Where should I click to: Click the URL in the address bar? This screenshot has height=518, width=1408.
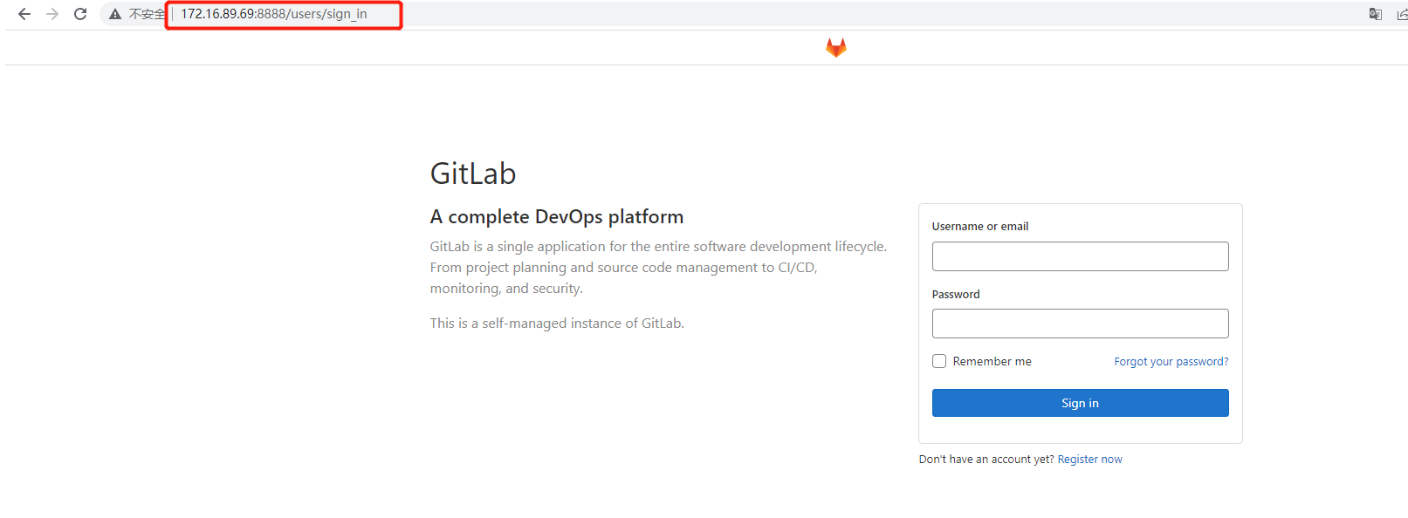point(274,14)
